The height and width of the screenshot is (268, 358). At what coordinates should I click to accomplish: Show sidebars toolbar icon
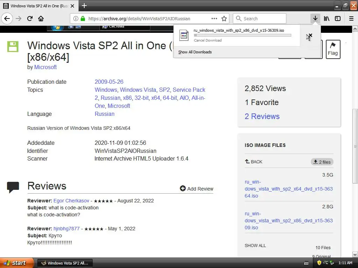click(x=338, y=18)
